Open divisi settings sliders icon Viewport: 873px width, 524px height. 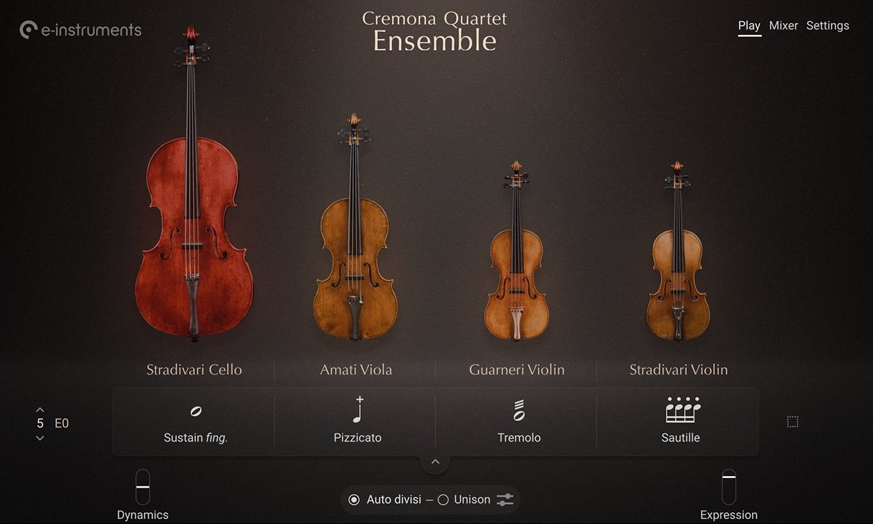click(505, 500)
